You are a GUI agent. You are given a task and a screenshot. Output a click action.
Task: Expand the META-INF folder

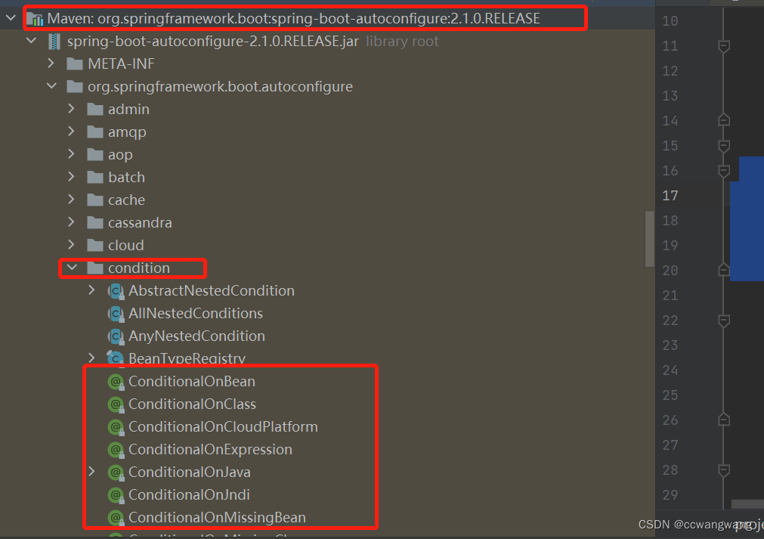click(51, 65)
